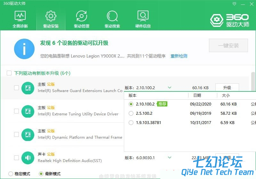Click the 推荐 badge beside 2.10.100.2

(x=162, y=104)
